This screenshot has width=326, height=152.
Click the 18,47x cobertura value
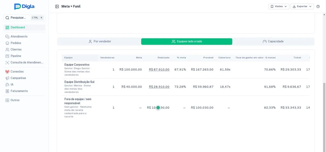click(225, 87)
